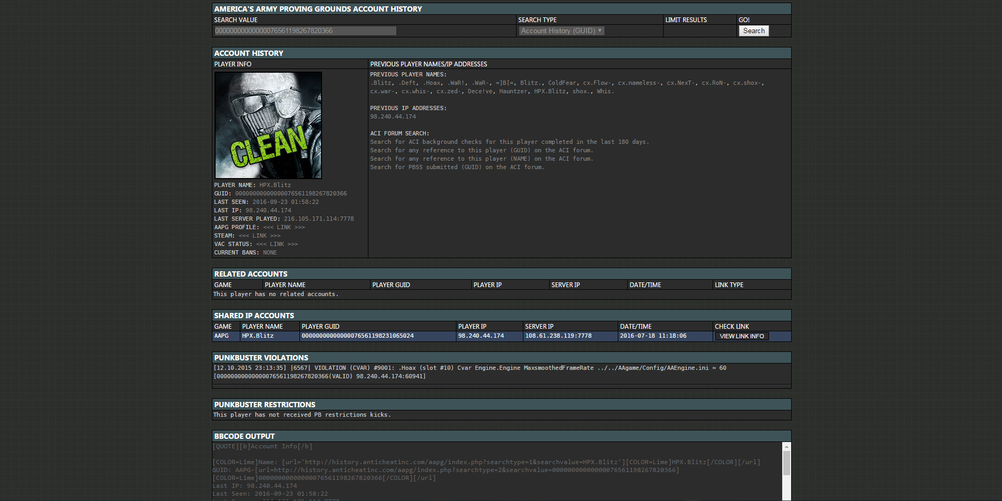This screenshot has height=501, width=1002.
Task: Click previous player name .Hoax
Action: point(433,83)
